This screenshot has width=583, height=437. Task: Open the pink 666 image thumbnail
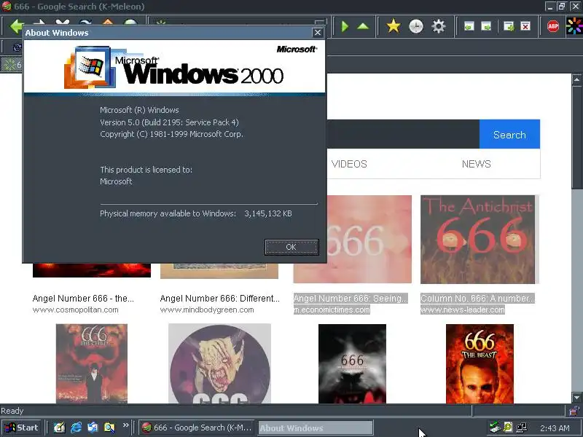(369, 240)
